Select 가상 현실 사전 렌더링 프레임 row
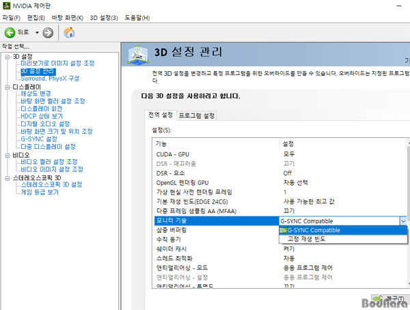This screenshot has height=310, width=410. [279, 192]
